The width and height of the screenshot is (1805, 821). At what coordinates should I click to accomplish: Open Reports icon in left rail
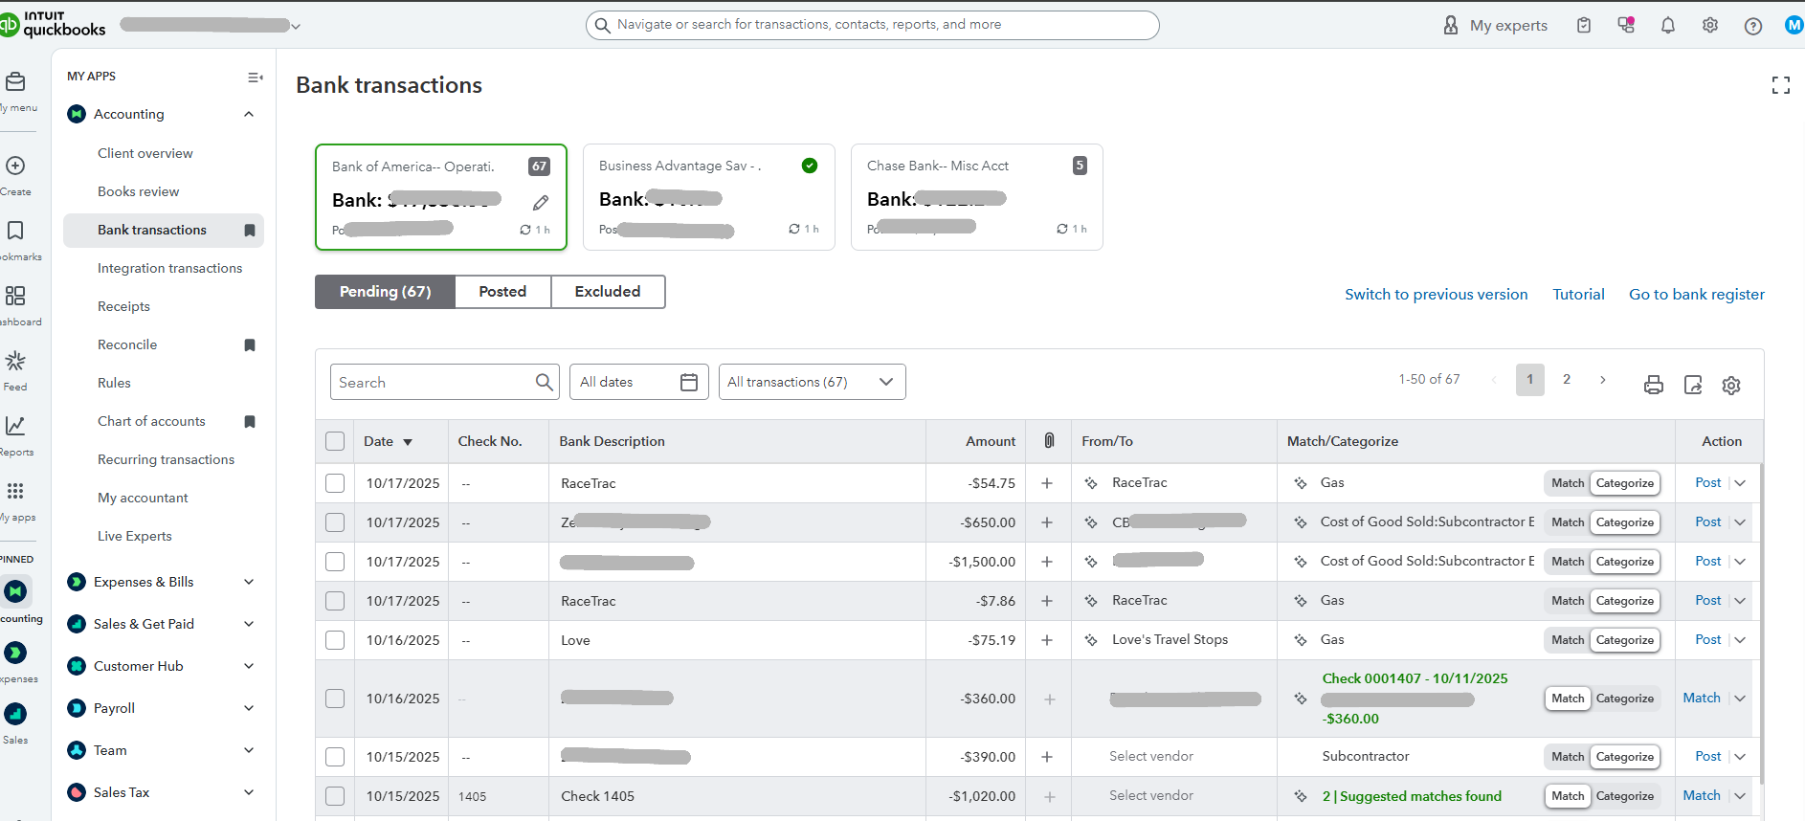coord(15,426)
